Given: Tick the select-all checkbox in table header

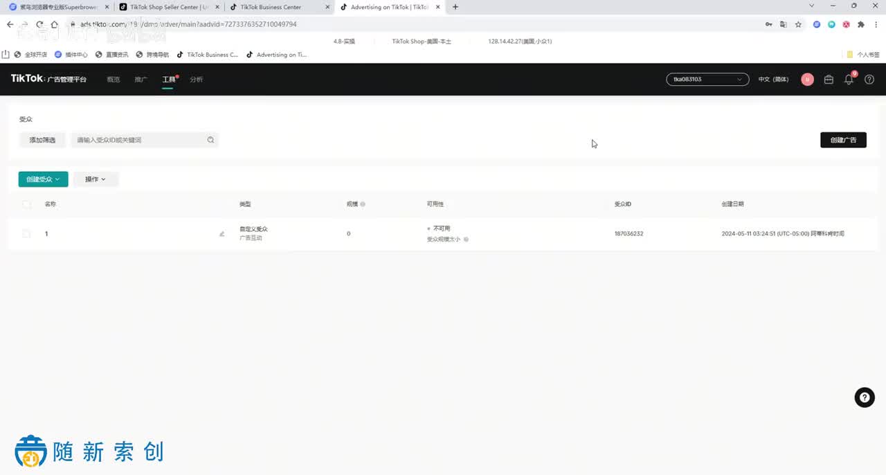Looking at the screenshot, I should point(26,204).
